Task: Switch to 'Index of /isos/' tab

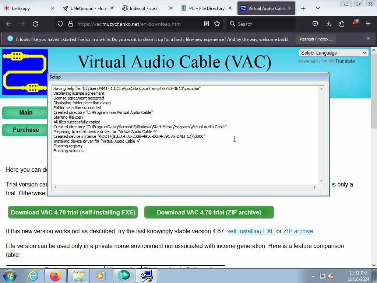Action: point(147,8)
